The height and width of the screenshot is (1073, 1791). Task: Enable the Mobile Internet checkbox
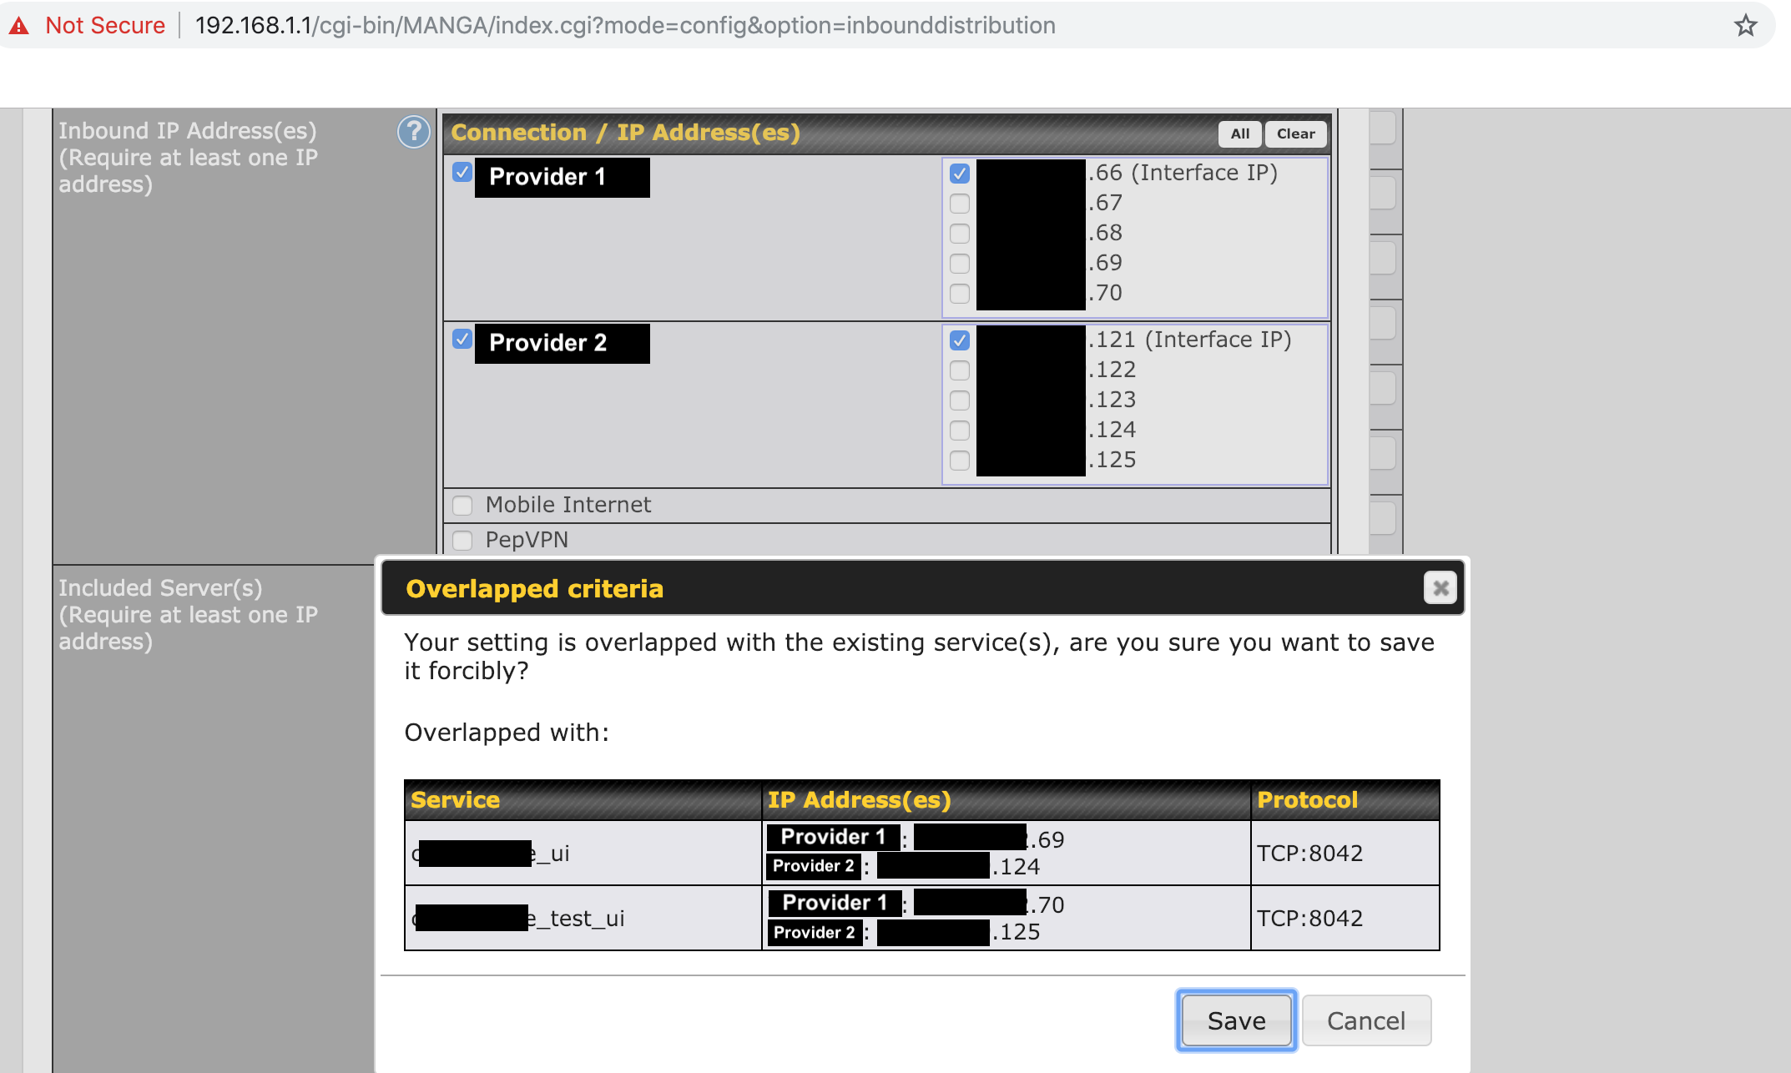pos(462,505)
